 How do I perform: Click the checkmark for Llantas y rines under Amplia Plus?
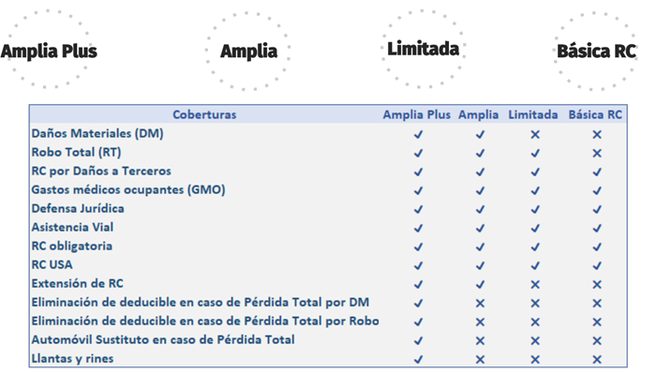pyautogui.click(x=418, y=360)
